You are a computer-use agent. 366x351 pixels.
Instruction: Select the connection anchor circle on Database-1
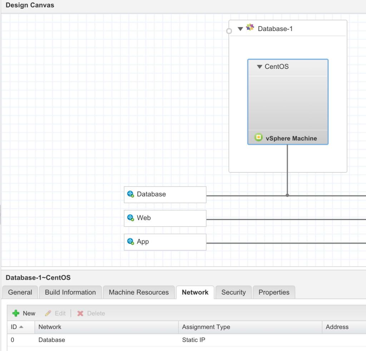229,31
